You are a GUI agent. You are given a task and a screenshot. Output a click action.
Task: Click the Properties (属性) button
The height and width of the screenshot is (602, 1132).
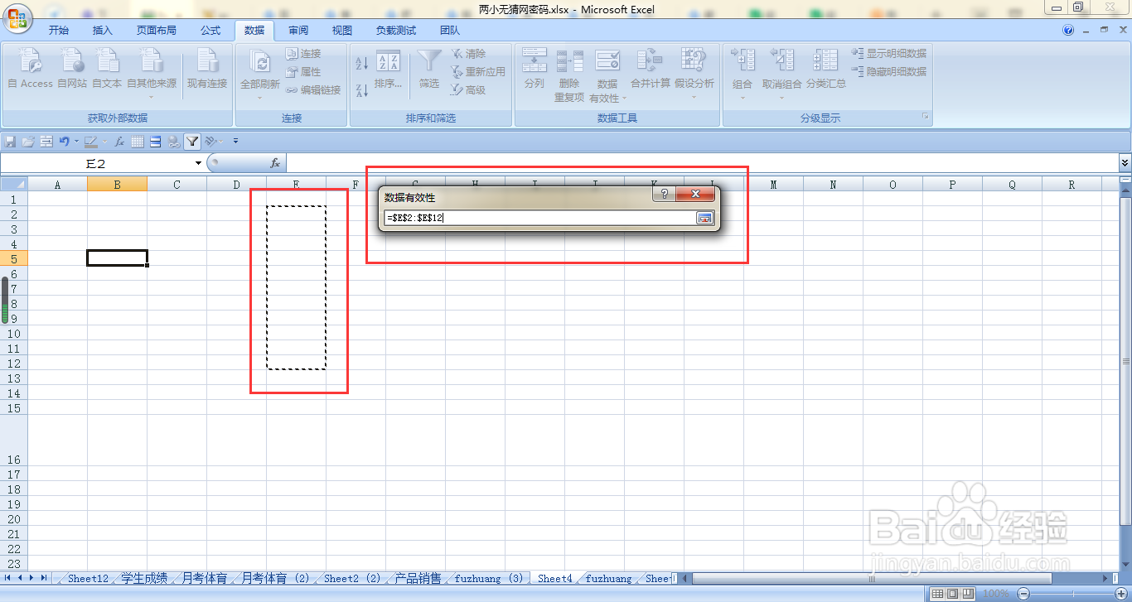tap(303, 72)
